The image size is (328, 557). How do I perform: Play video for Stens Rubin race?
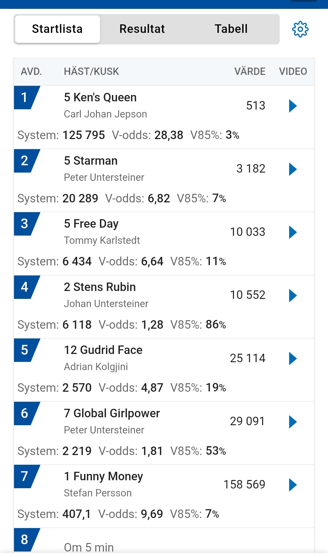pos(293,296)
